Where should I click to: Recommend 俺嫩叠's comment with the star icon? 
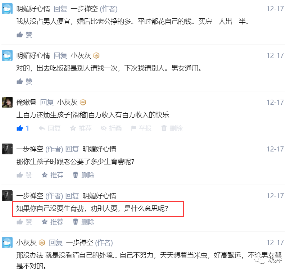[81, 128]
